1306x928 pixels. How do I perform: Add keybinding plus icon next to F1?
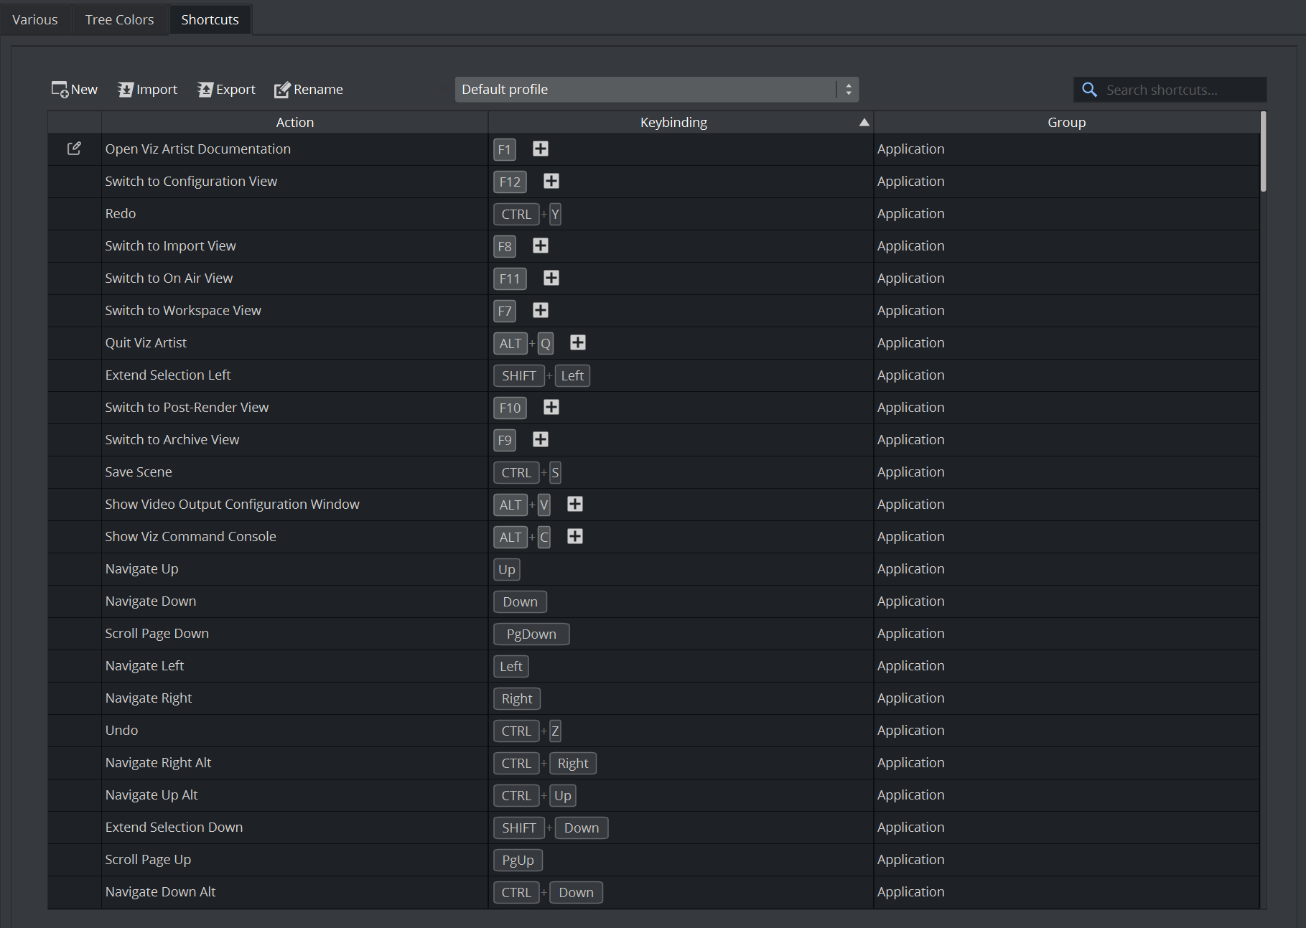[541, 149]
